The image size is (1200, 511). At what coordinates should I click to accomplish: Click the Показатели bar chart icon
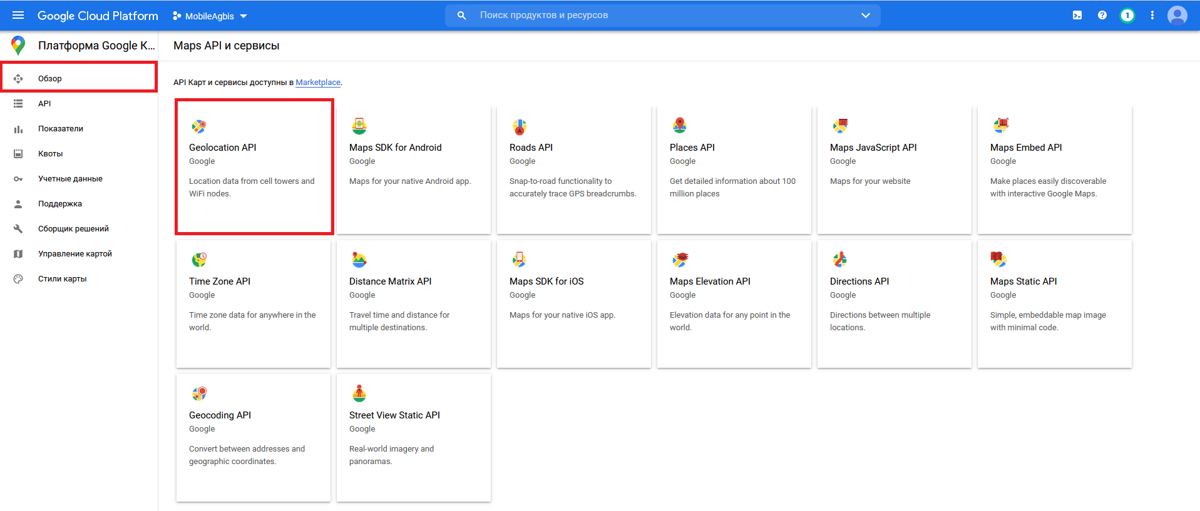coord(18,129)
